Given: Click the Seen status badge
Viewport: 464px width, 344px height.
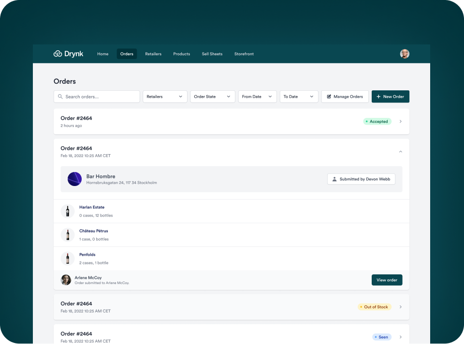Looking at the screenshot, I should point(382,337).
